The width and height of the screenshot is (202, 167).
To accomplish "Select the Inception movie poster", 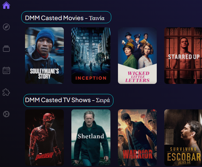I will pyautogui.click(x=91, y=55).
